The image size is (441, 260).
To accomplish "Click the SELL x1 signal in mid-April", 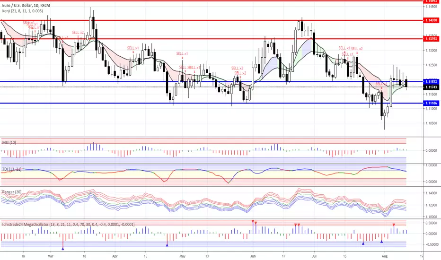I will coord(133,48).
